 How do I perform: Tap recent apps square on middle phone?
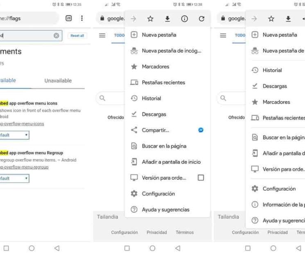(127, 248)
